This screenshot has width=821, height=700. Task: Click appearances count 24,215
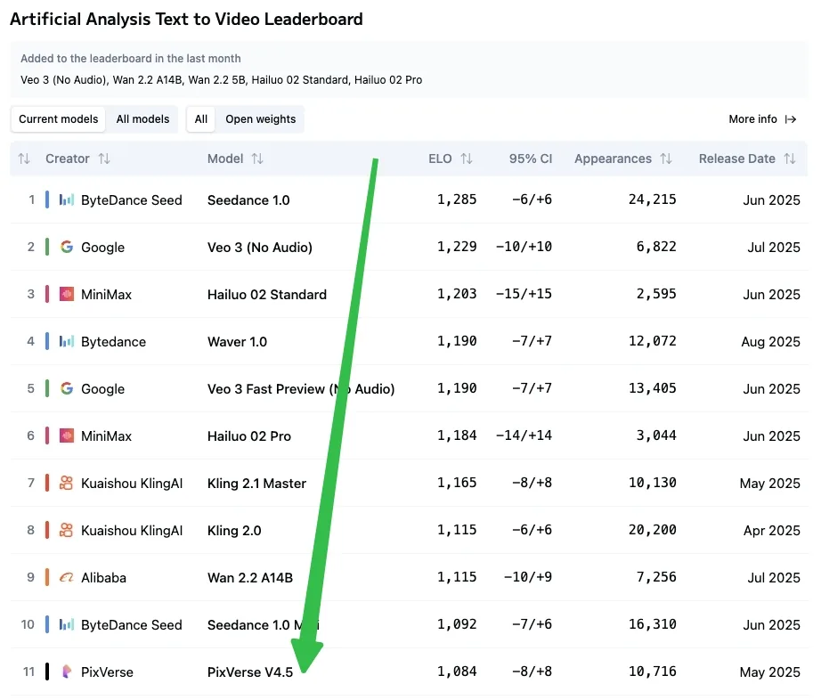coord(653,199)
